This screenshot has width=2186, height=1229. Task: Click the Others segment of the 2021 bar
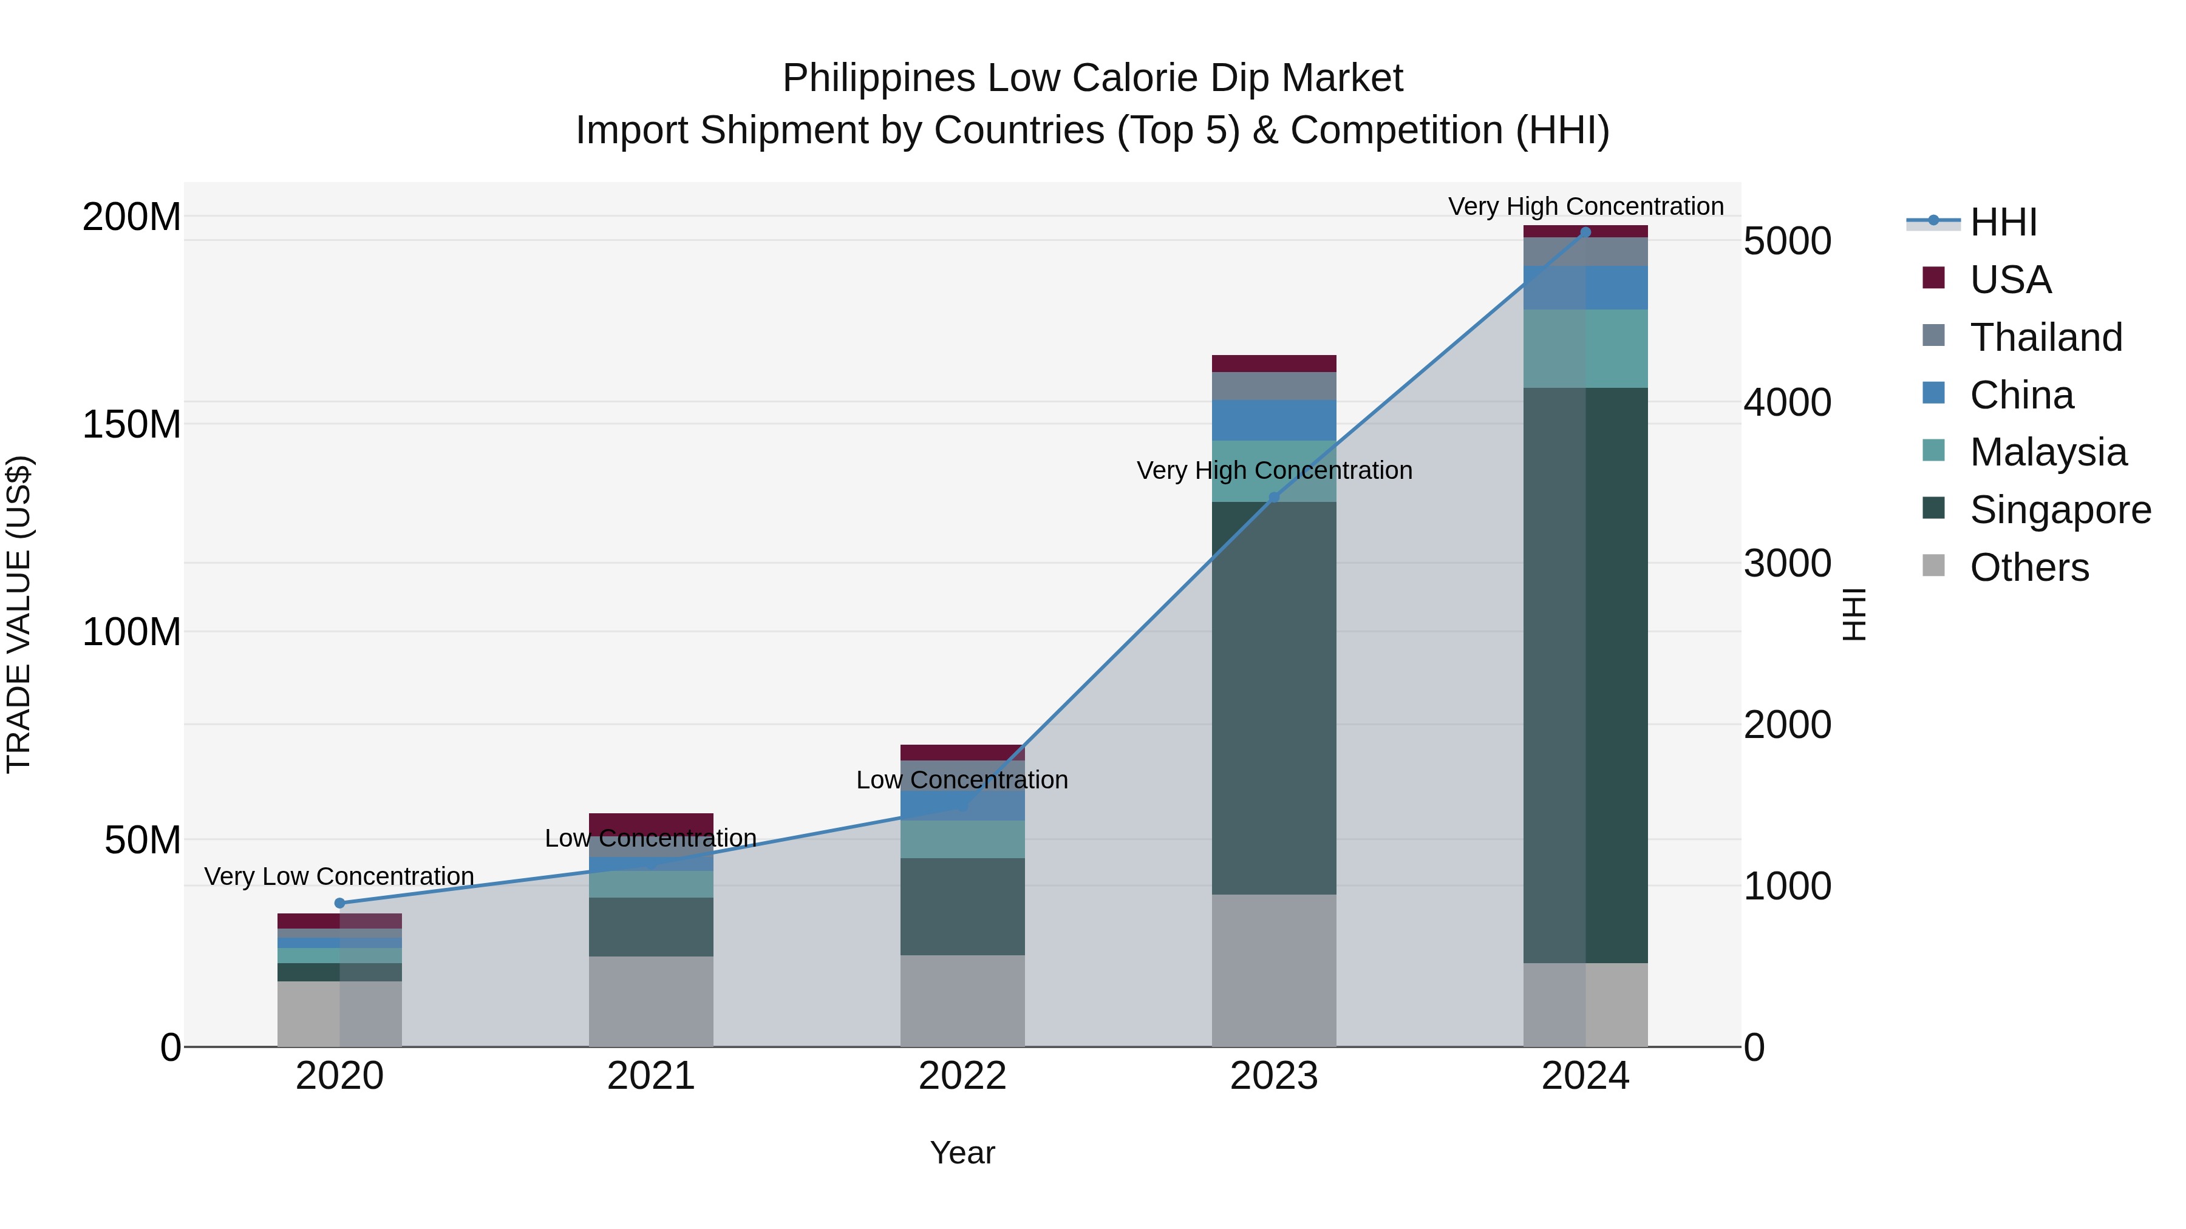click(x=651, y=1001)
